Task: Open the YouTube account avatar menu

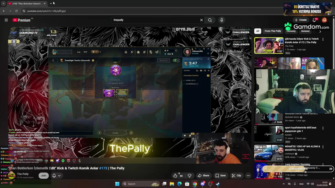Action: click(x=325, y=20)
